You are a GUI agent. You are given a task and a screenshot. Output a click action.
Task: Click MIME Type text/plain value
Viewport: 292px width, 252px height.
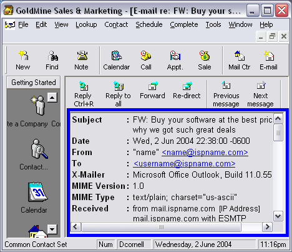(x=185, y=197)
